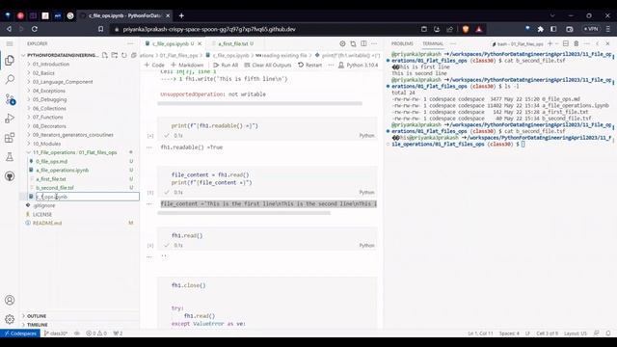Click Clear All Outputs

click(x=268, y=65)
